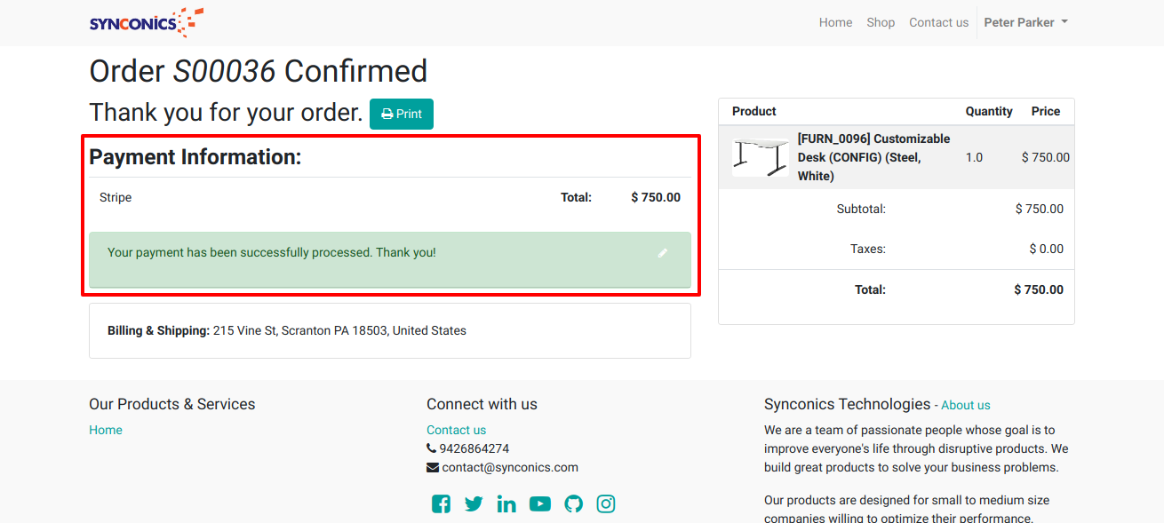
Task: Click the contact@synconics.com email address
Action: (x=510, y=467)
